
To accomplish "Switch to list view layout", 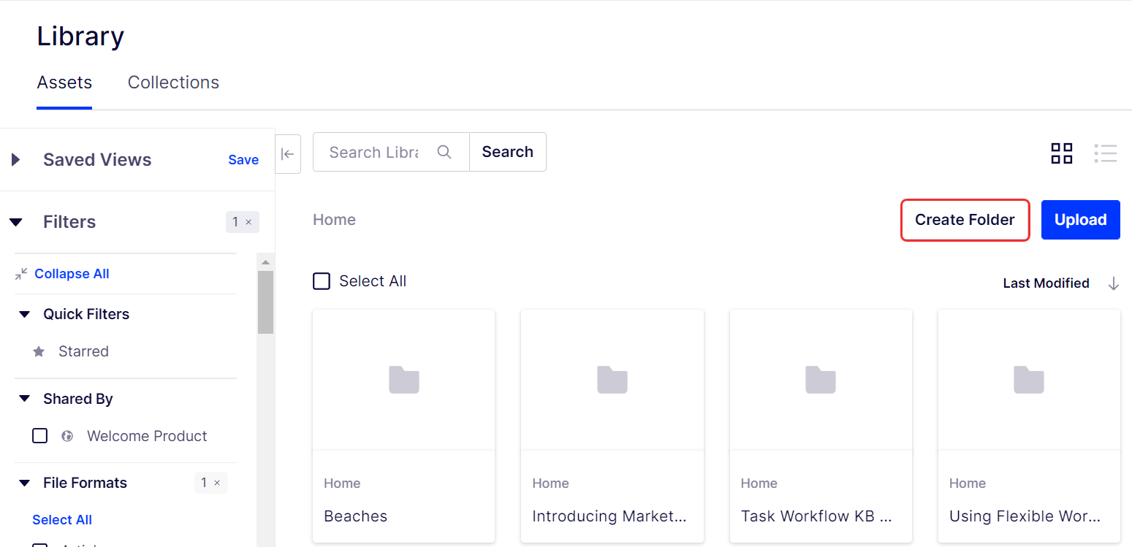I will pyautogui.click(x=1105, y=153).
